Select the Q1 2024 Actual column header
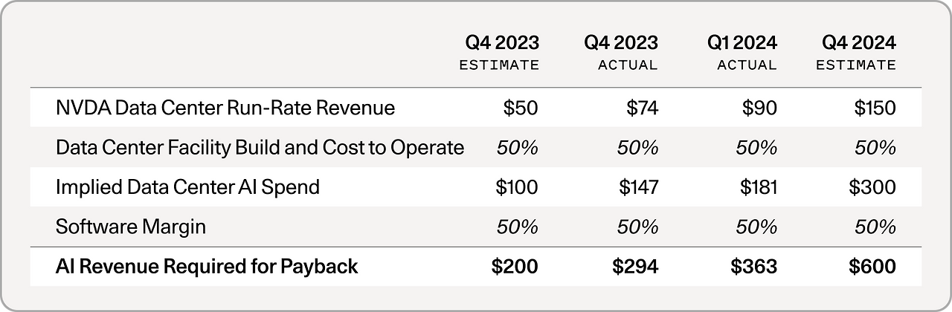This screenshot has width=952, height=312. [x=742, y=53]
